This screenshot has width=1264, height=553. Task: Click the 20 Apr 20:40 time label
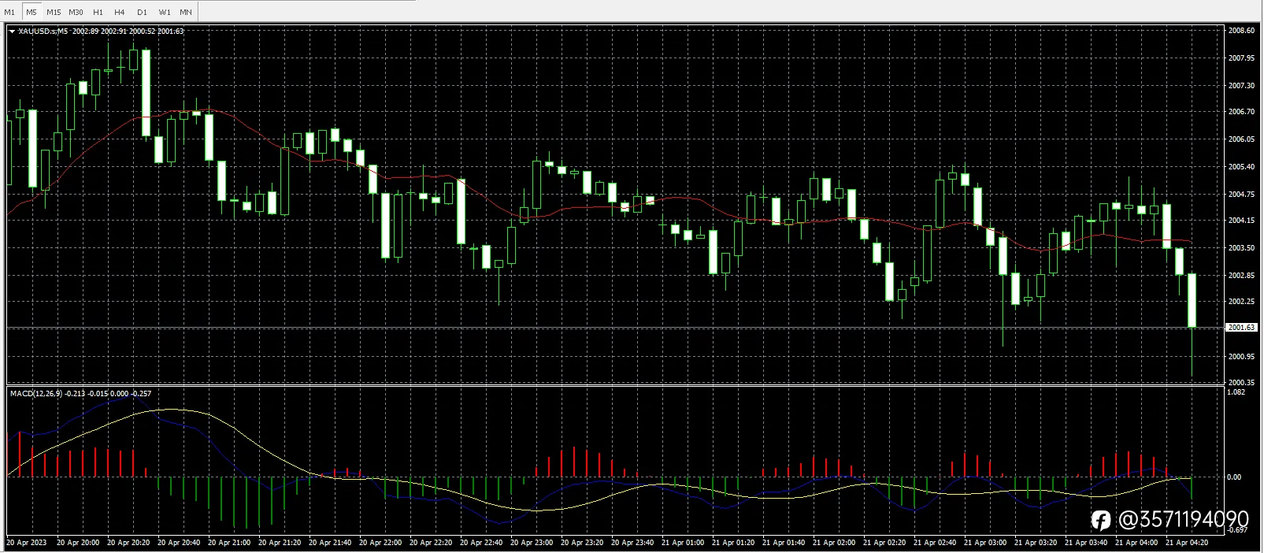coord(179,543)
